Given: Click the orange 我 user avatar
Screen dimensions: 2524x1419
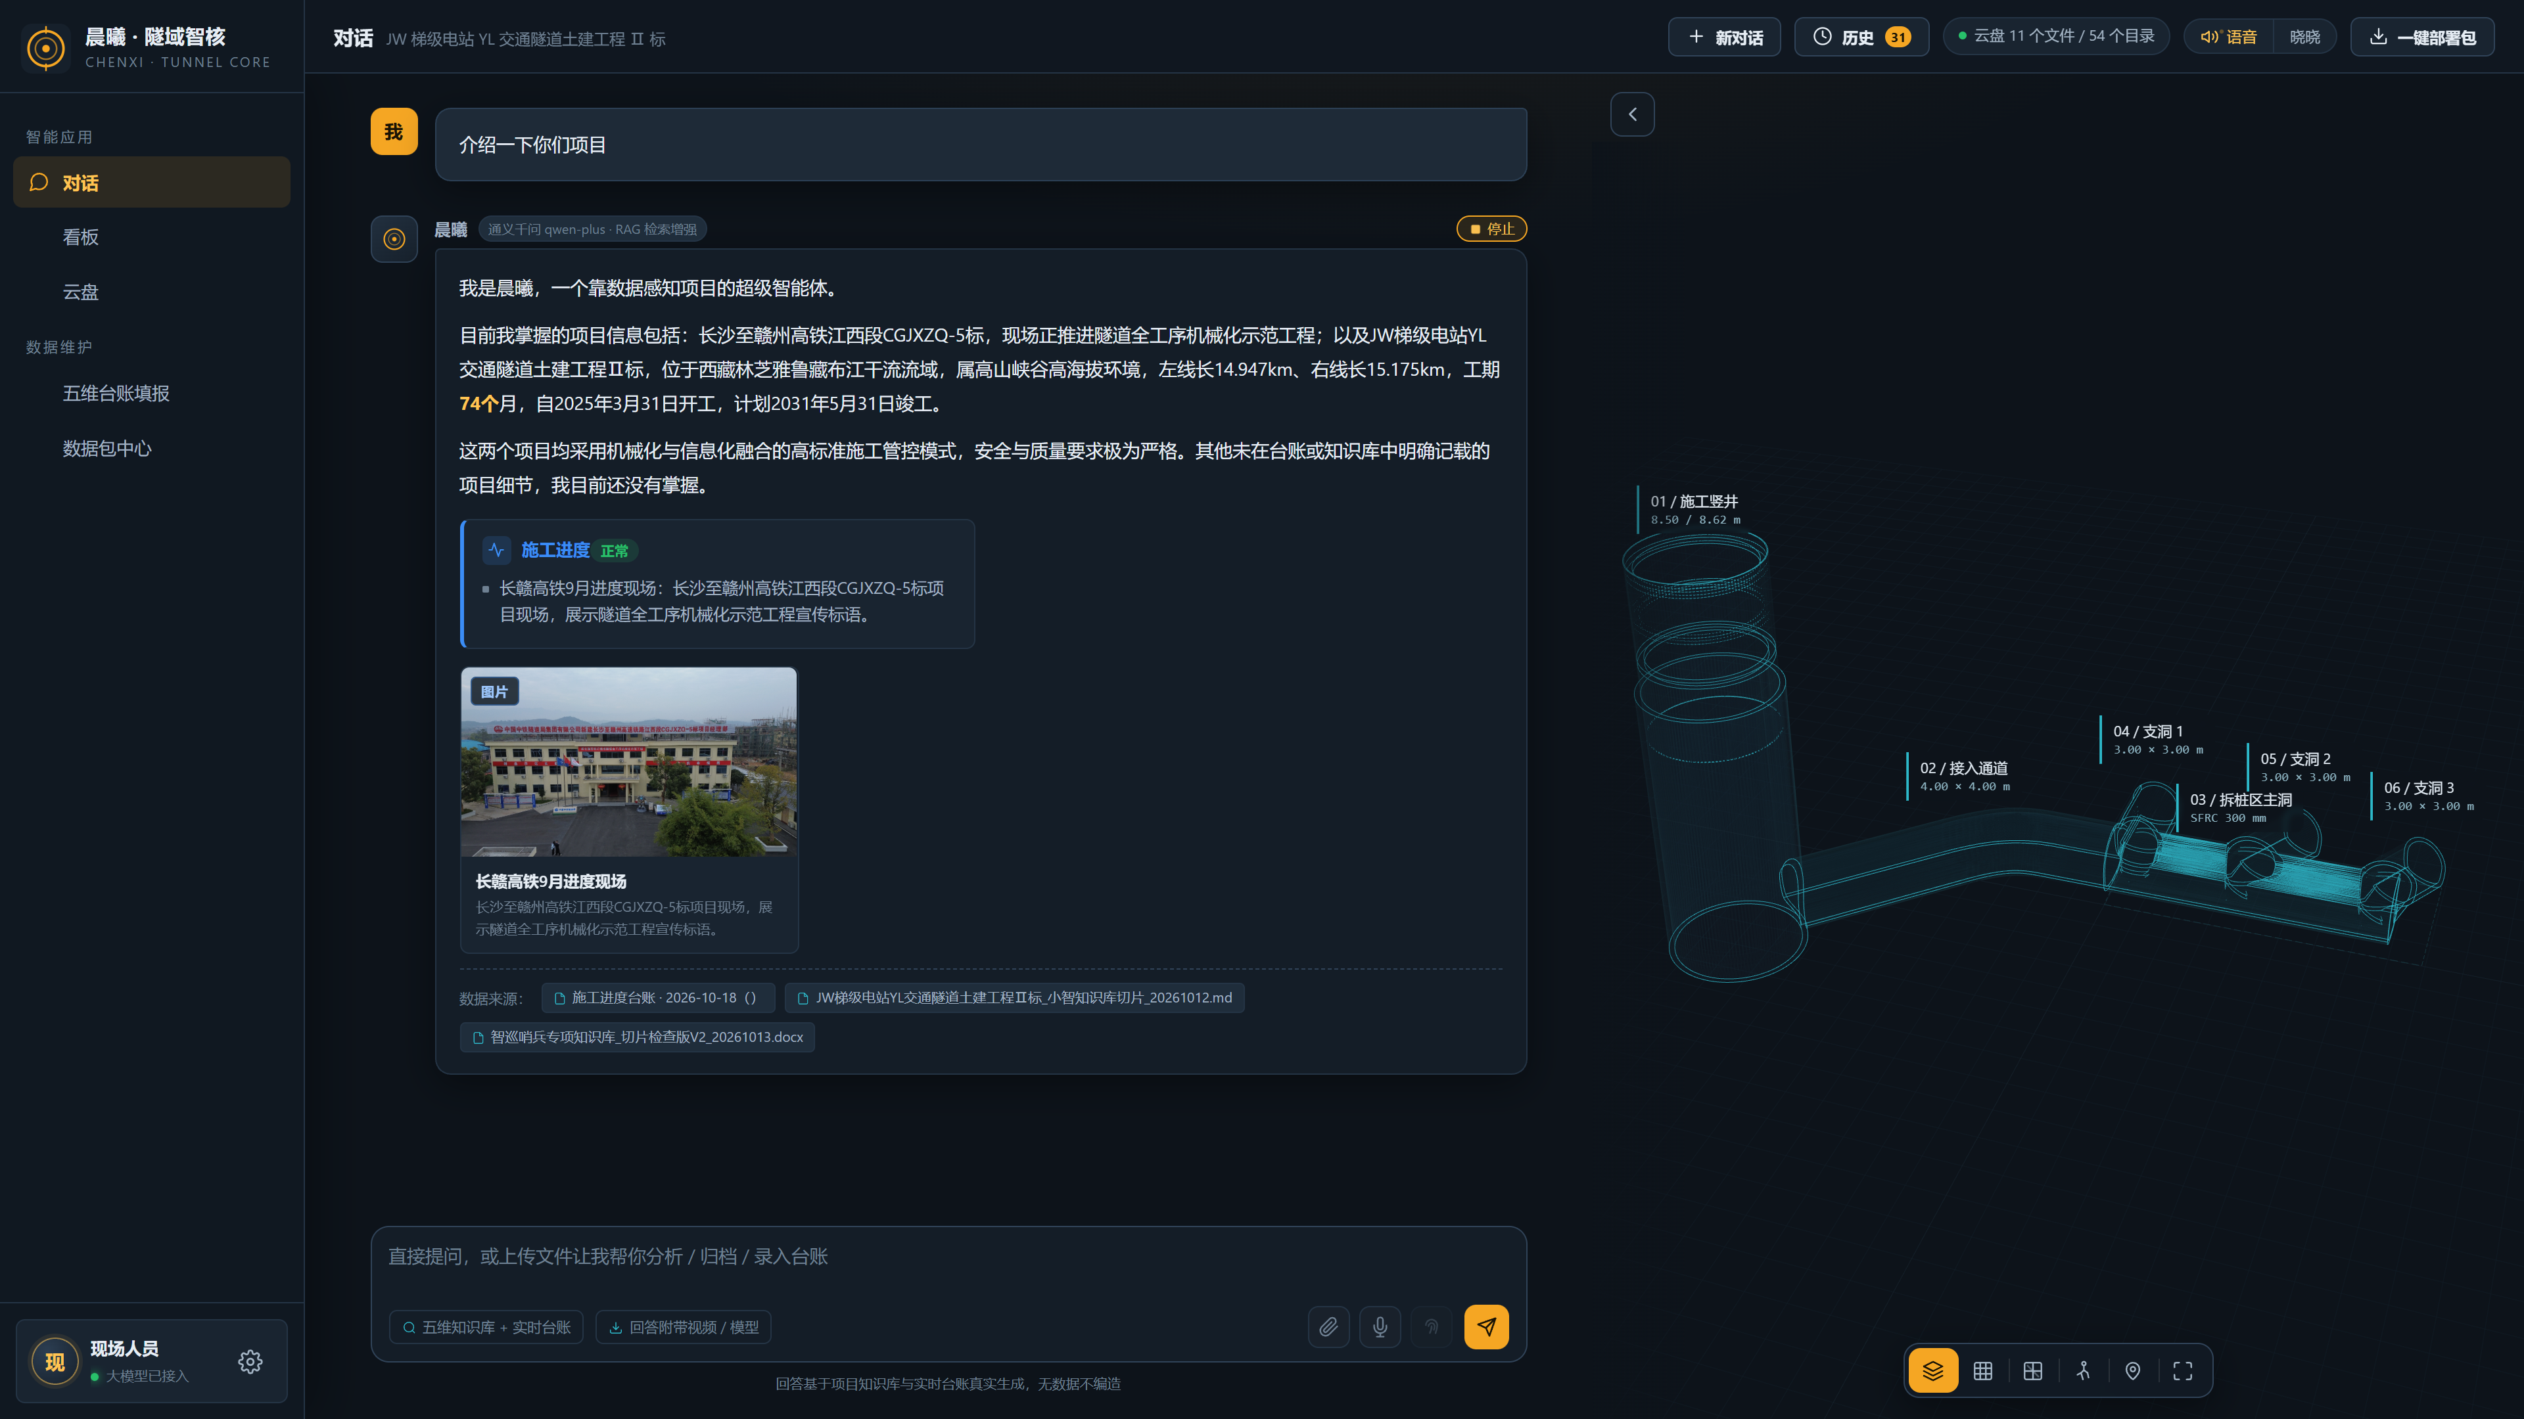Looking at the screenshot, I should pyautogui.click(x=394, y=131).
